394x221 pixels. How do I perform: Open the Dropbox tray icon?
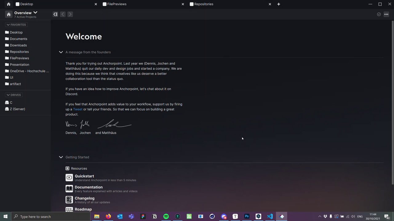pyautogui.click(x=325, y=216)
